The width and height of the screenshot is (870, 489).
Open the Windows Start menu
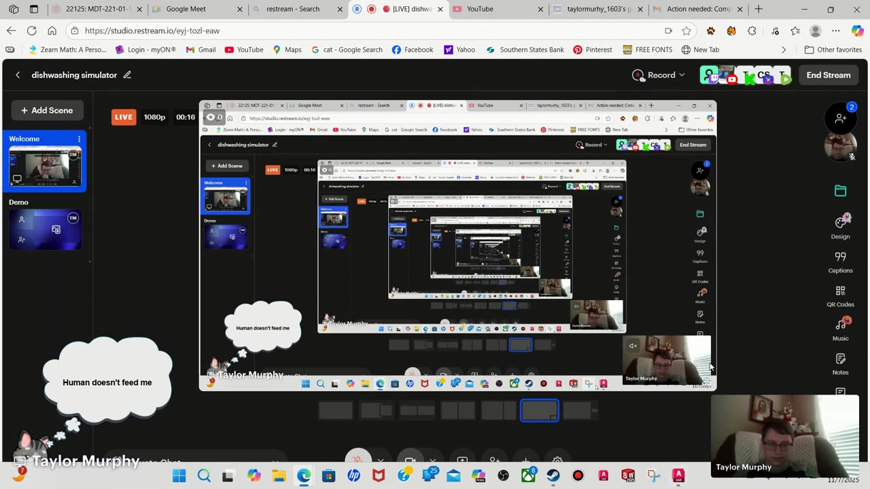179,475
